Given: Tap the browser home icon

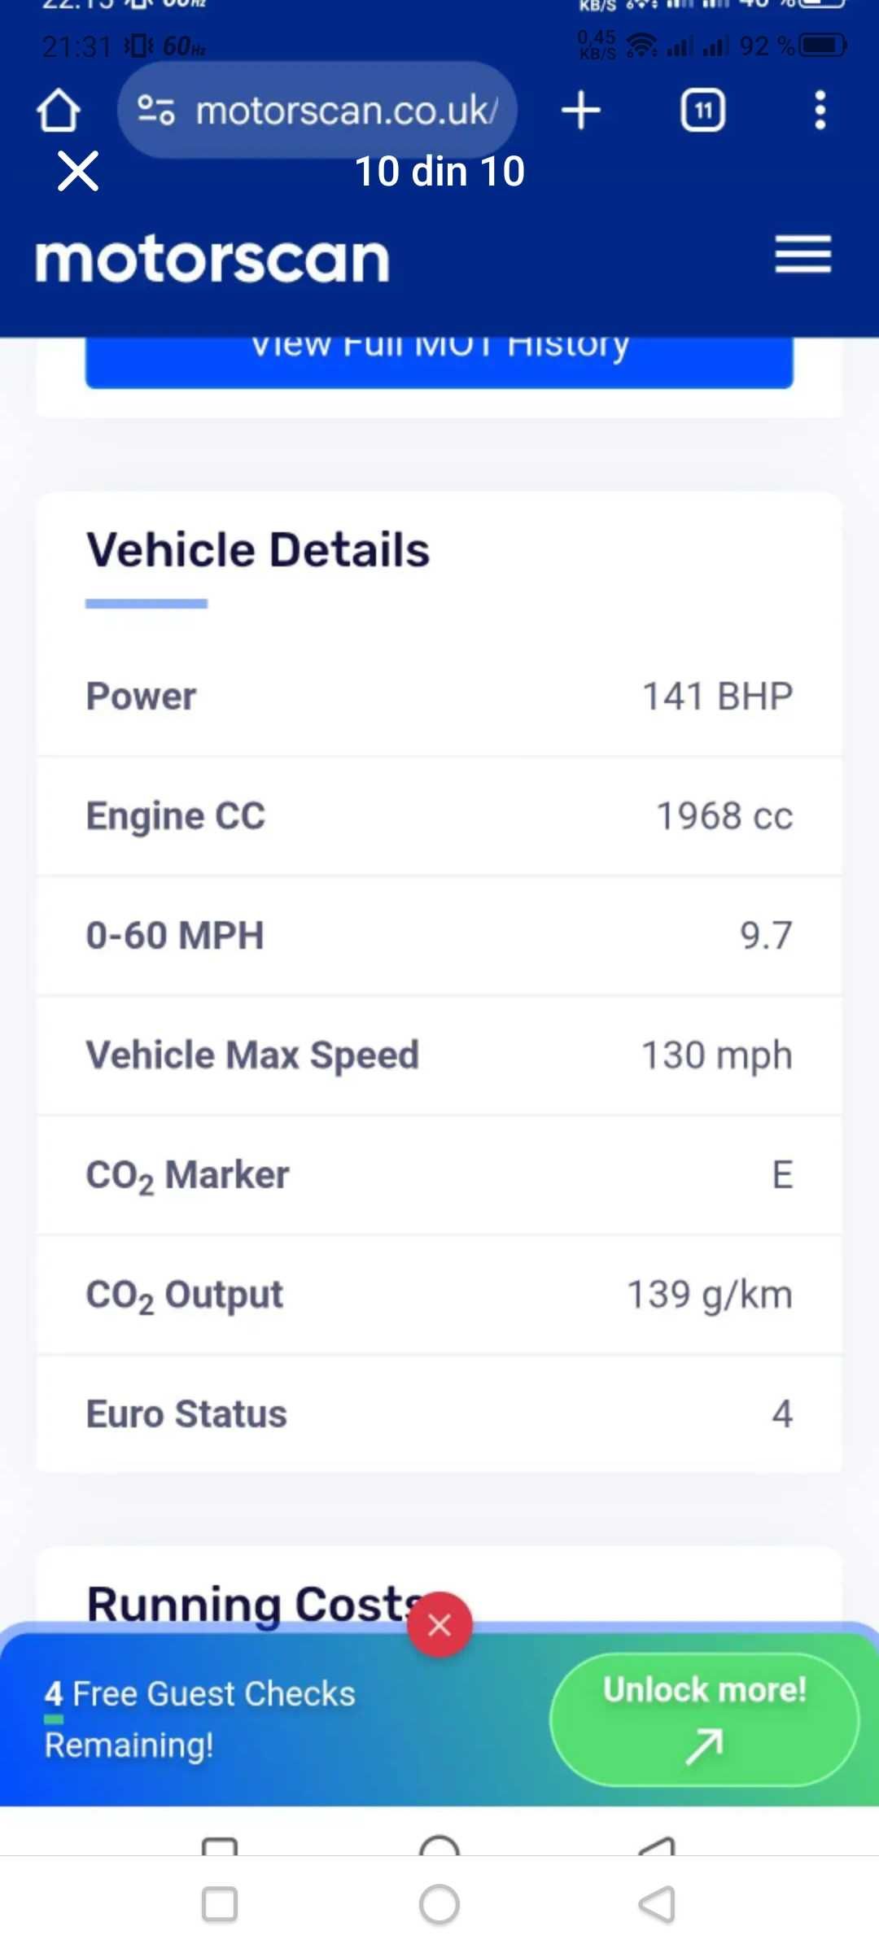Looking at the screenshot, I should click(x=59, y=110).
